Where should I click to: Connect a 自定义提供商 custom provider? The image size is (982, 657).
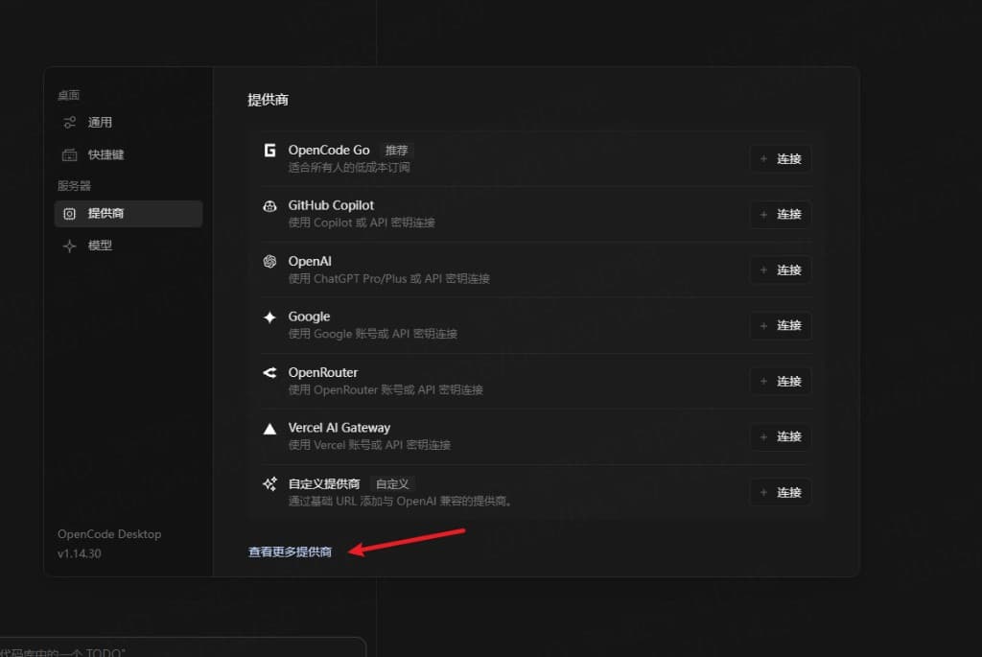click(x=781, y=492)
